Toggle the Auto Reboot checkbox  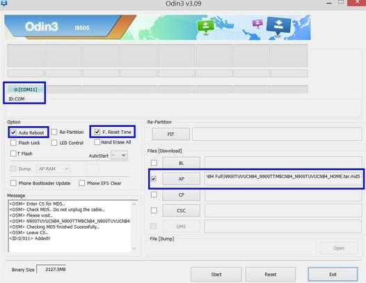tap(13, 132)
